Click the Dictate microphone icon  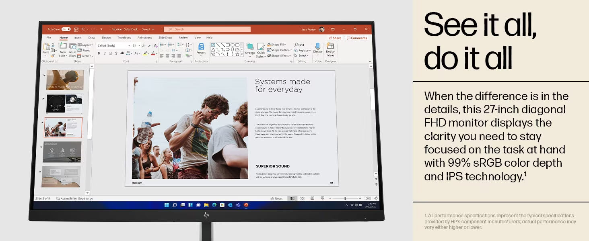pos(318,46)
